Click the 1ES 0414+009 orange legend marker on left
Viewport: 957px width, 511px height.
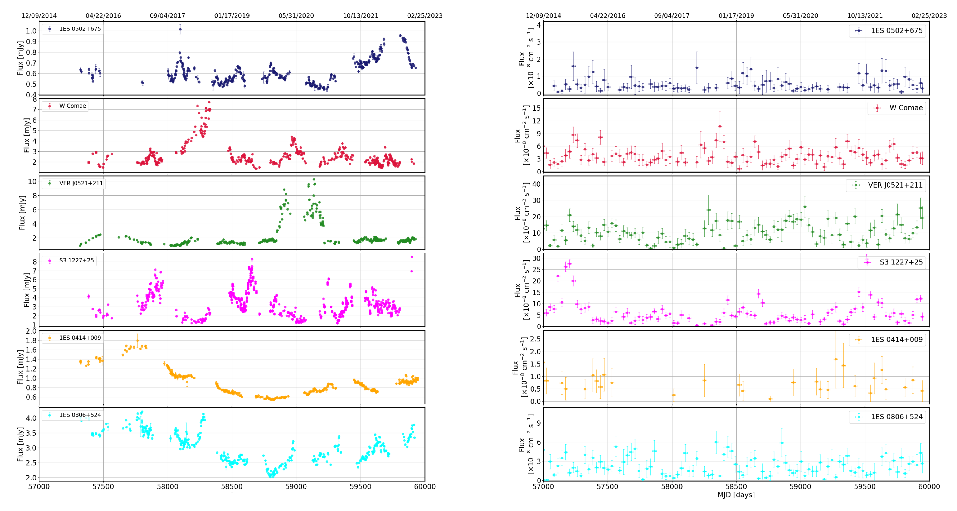[x=49, y=338]
